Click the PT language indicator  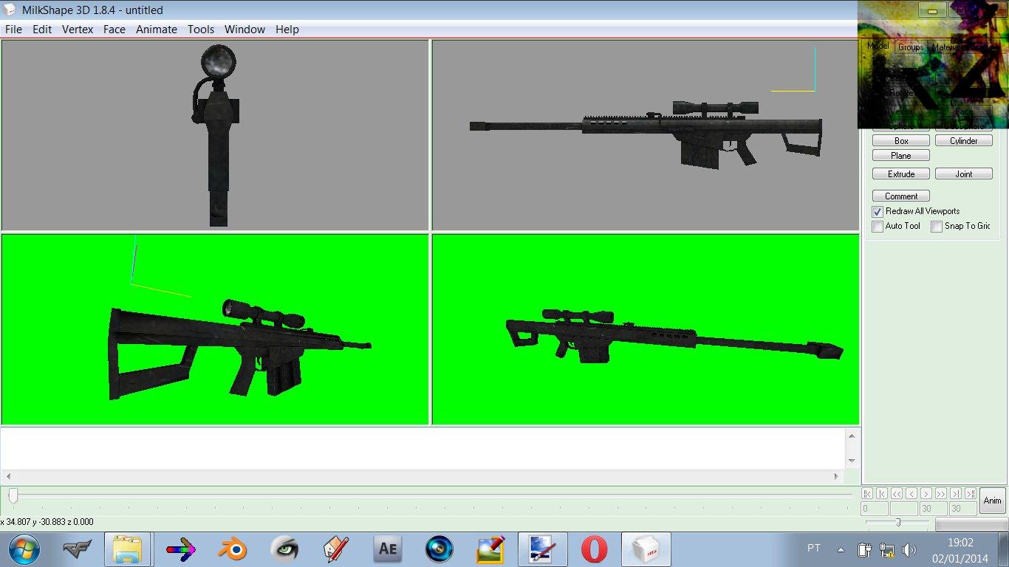[814, 549]
